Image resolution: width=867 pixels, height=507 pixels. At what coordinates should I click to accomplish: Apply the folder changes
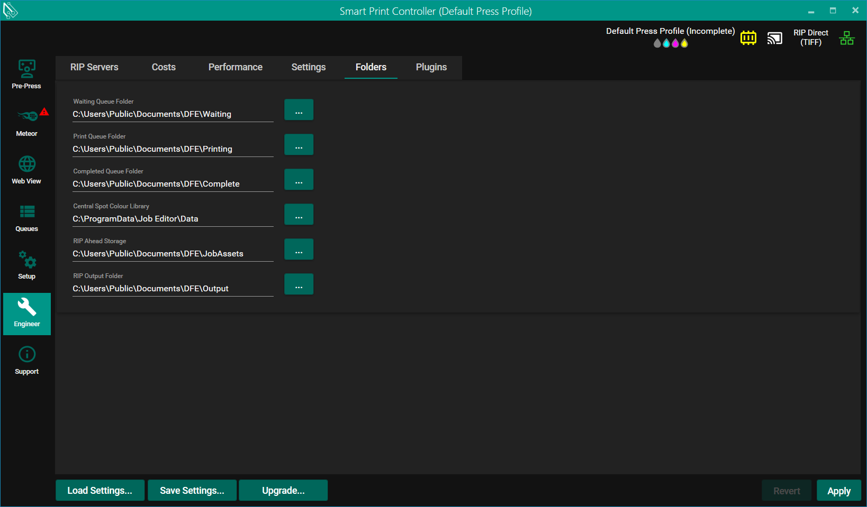click(x=838, y=491)
